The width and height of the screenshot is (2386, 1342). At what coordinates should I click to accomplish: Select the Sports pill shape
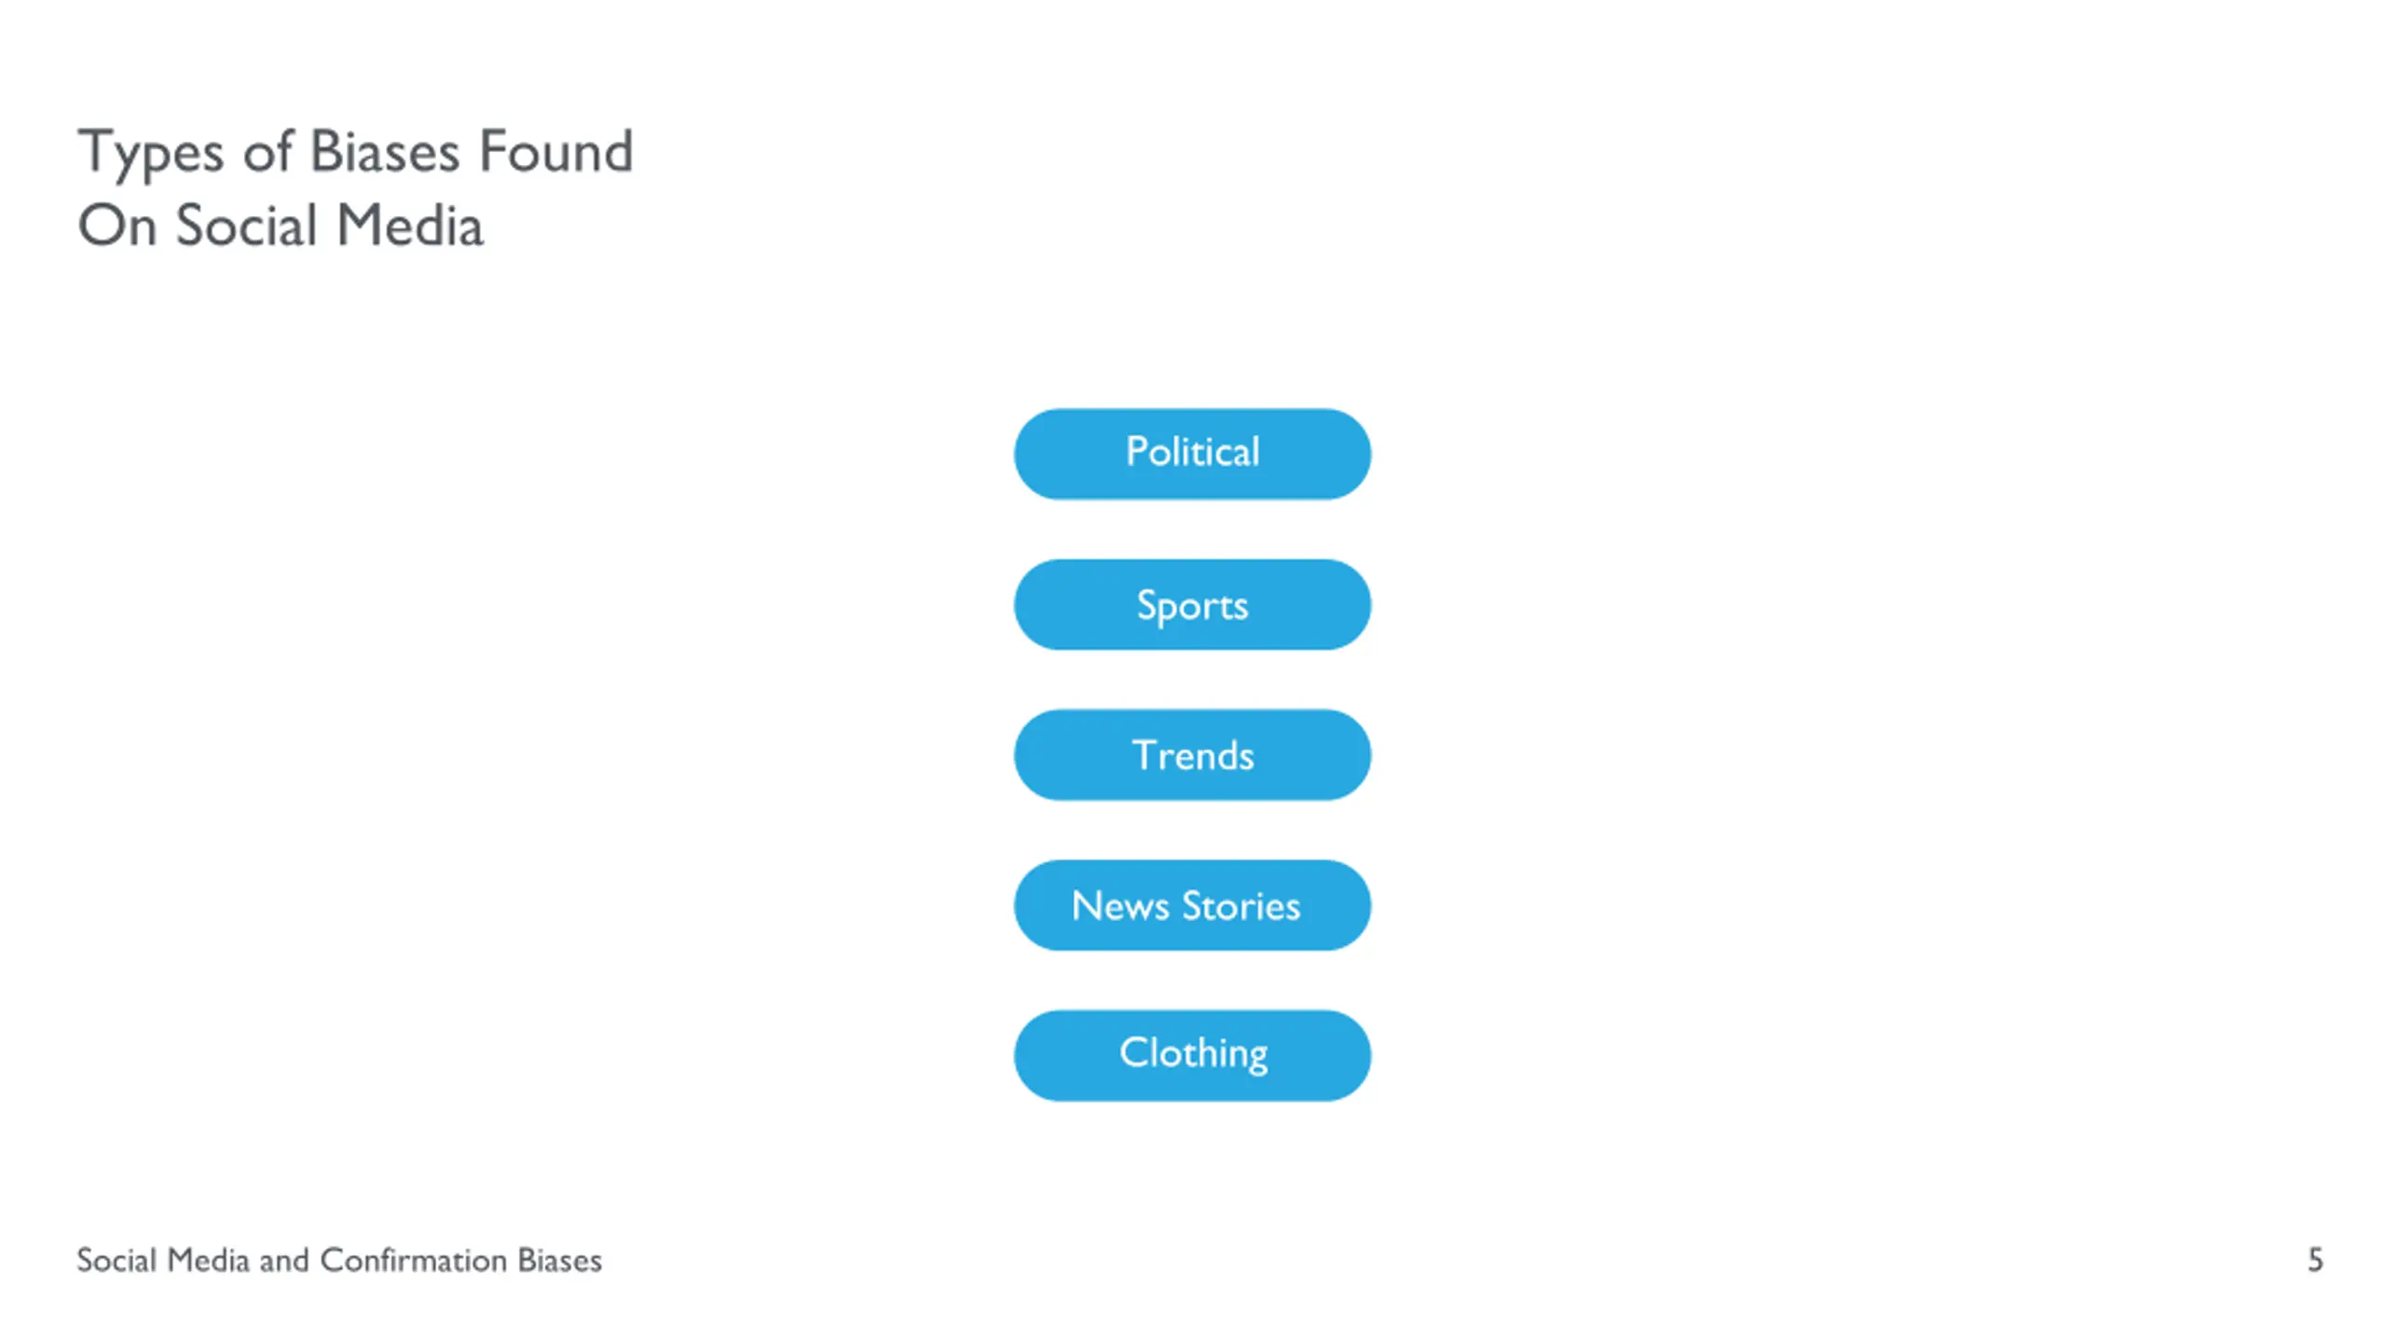click(x=1192, y=605)
